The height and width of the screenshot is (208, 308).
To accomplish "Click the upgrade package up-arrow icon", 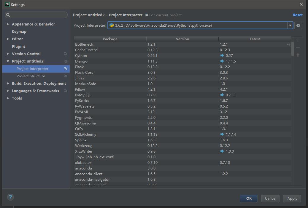I will pos(298,55).
